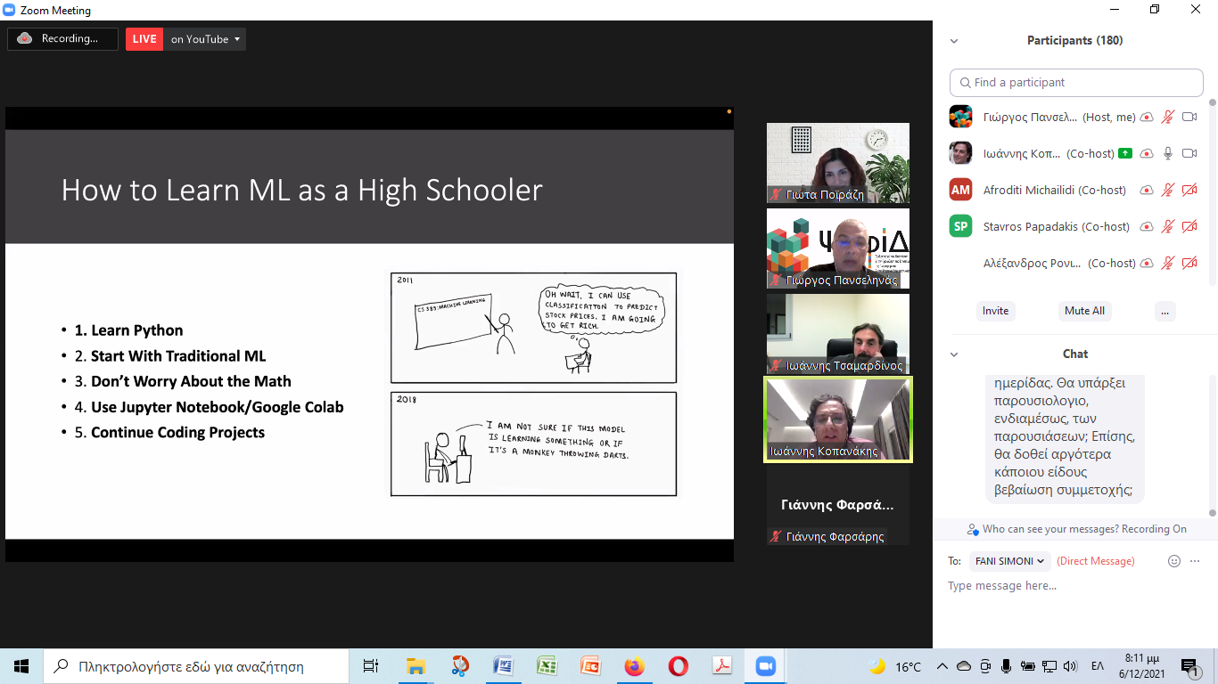Screen dimensions: 1218x684
Task: Open the participants '...' more menu
Action: click(x=1163, y=311)
